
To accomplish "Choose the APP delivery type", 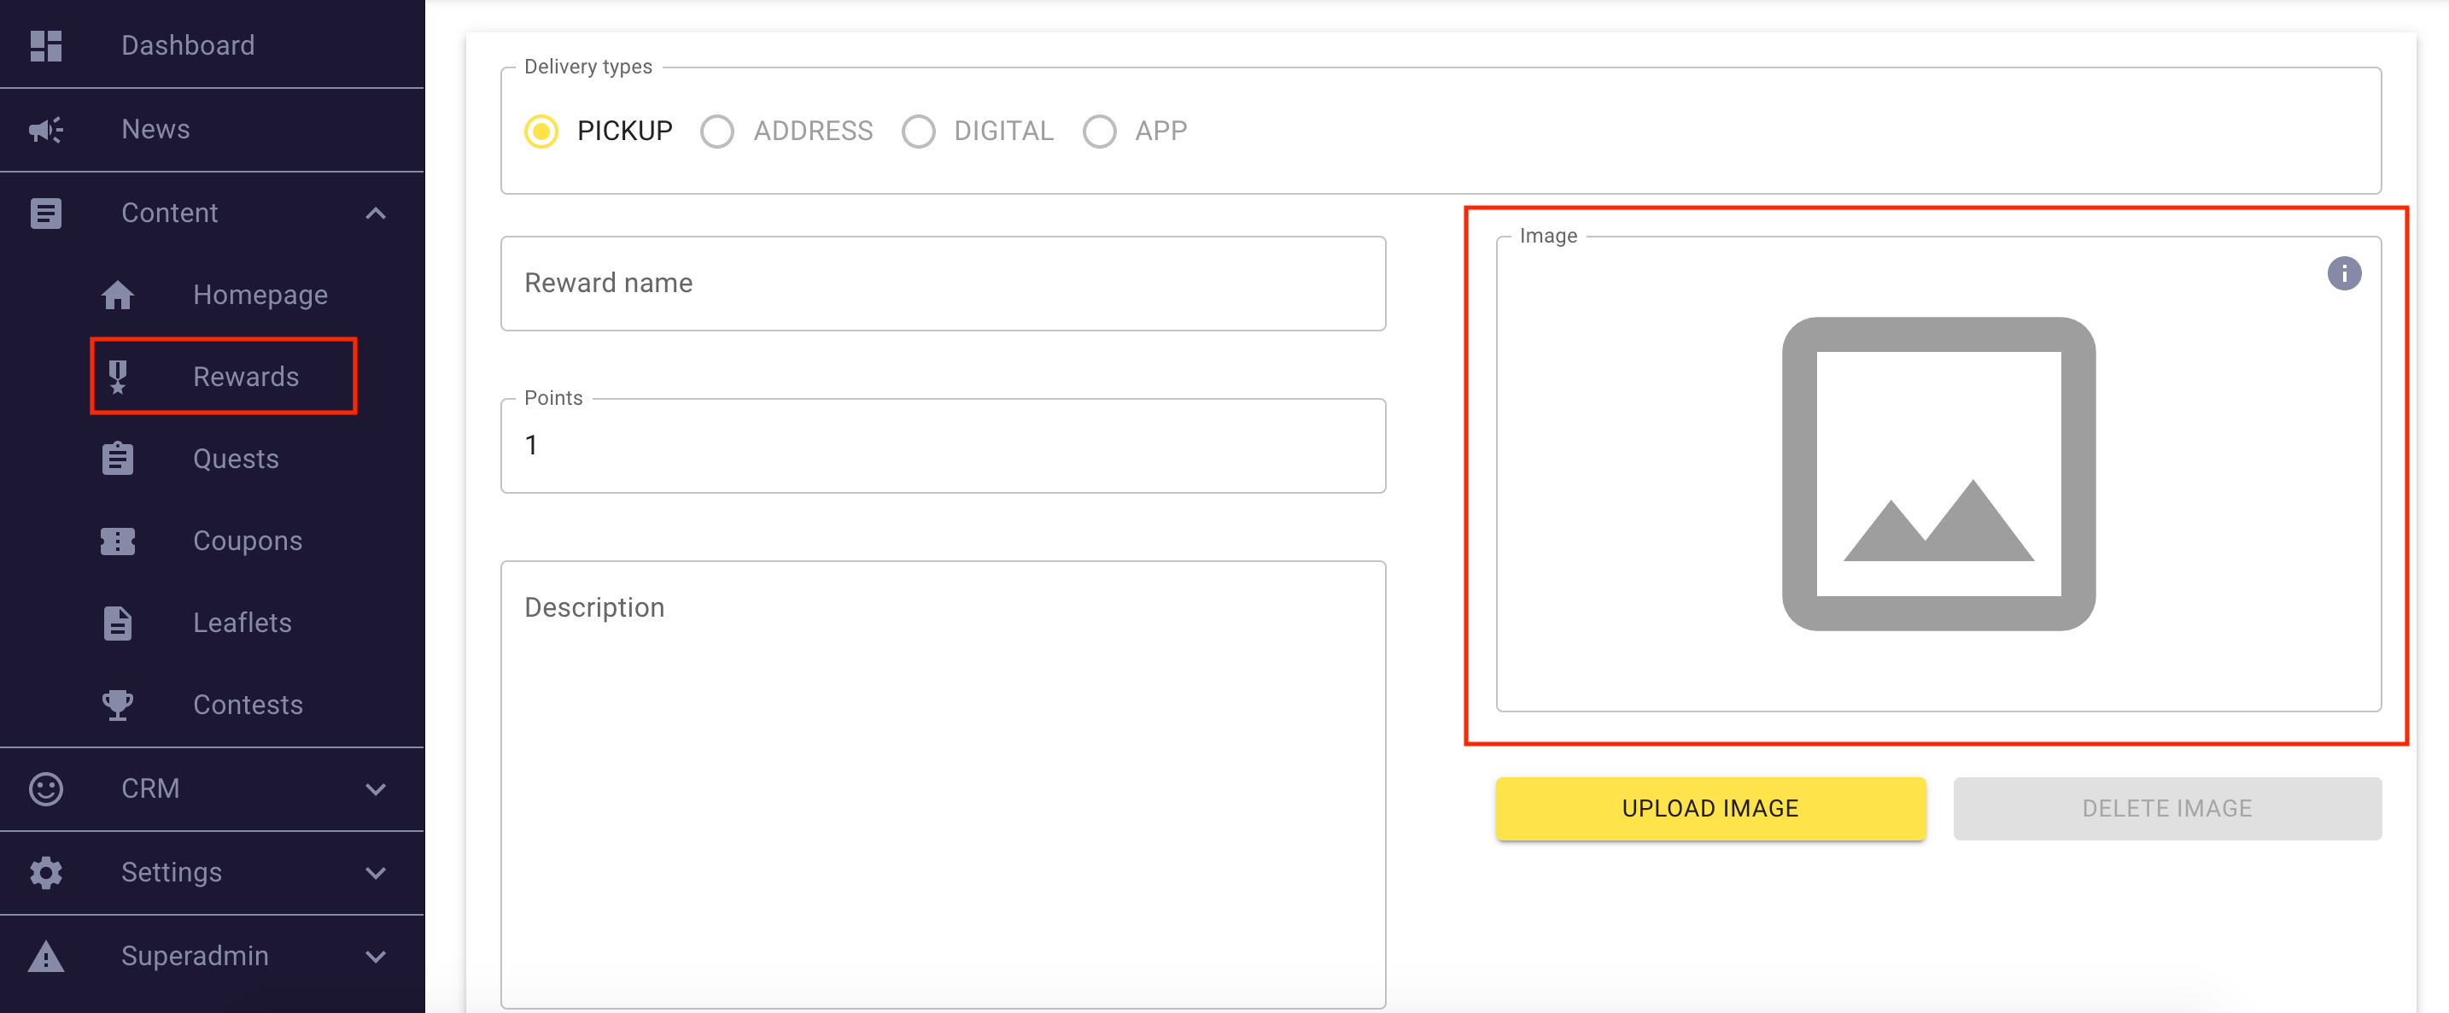I will pos(1100,132).
